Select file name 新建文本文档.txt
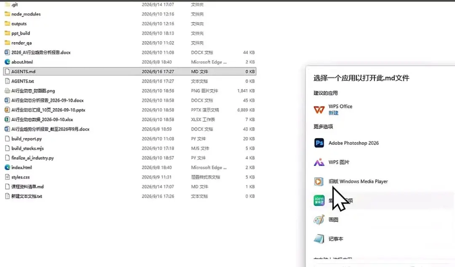Viewport: 455px width, 267px height. tap(27, 196)
